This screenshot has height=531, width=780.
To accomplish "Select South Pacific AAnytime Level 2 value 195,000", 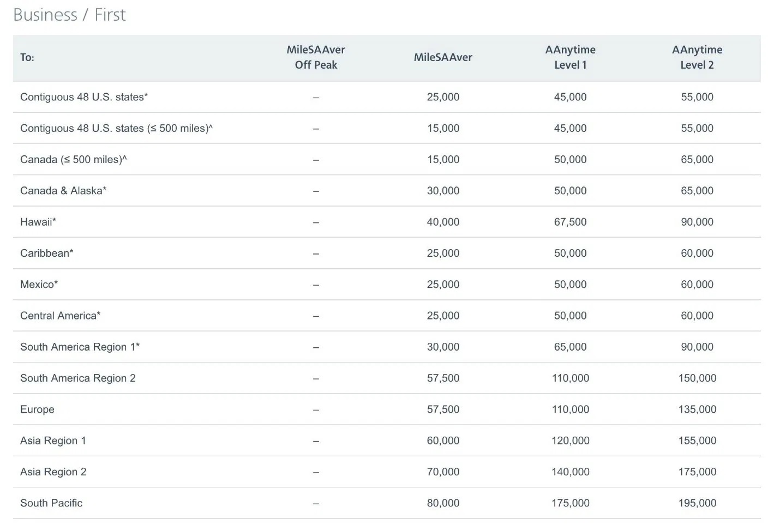I will [x=697, y=503].
